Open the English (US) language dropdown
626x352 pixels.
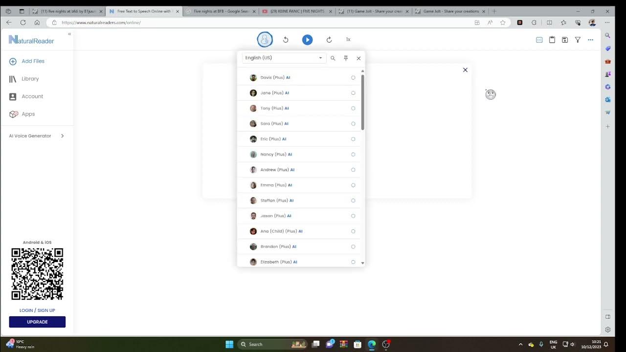tap(284, 58)
